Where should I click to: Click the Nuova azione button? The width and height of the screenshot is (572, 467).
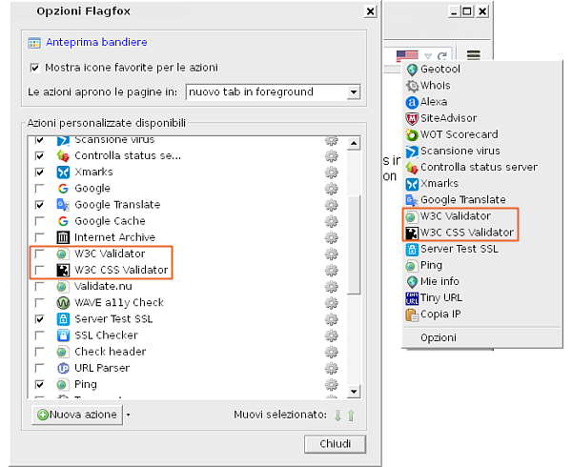pyautogui.click(x=77, y=415)
